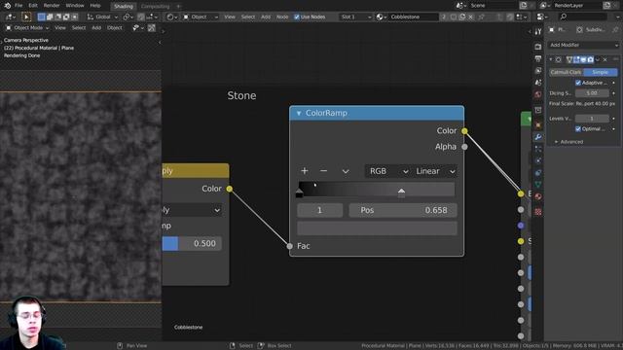The width and height of the screenshot is (623, 350).
Task: Create new Scene with copy icon
Action: click(524, 5)
